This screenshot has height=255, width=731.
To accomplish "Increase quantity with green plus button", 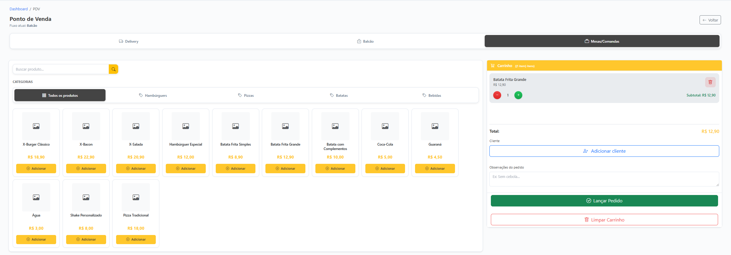I will (518, 95).
